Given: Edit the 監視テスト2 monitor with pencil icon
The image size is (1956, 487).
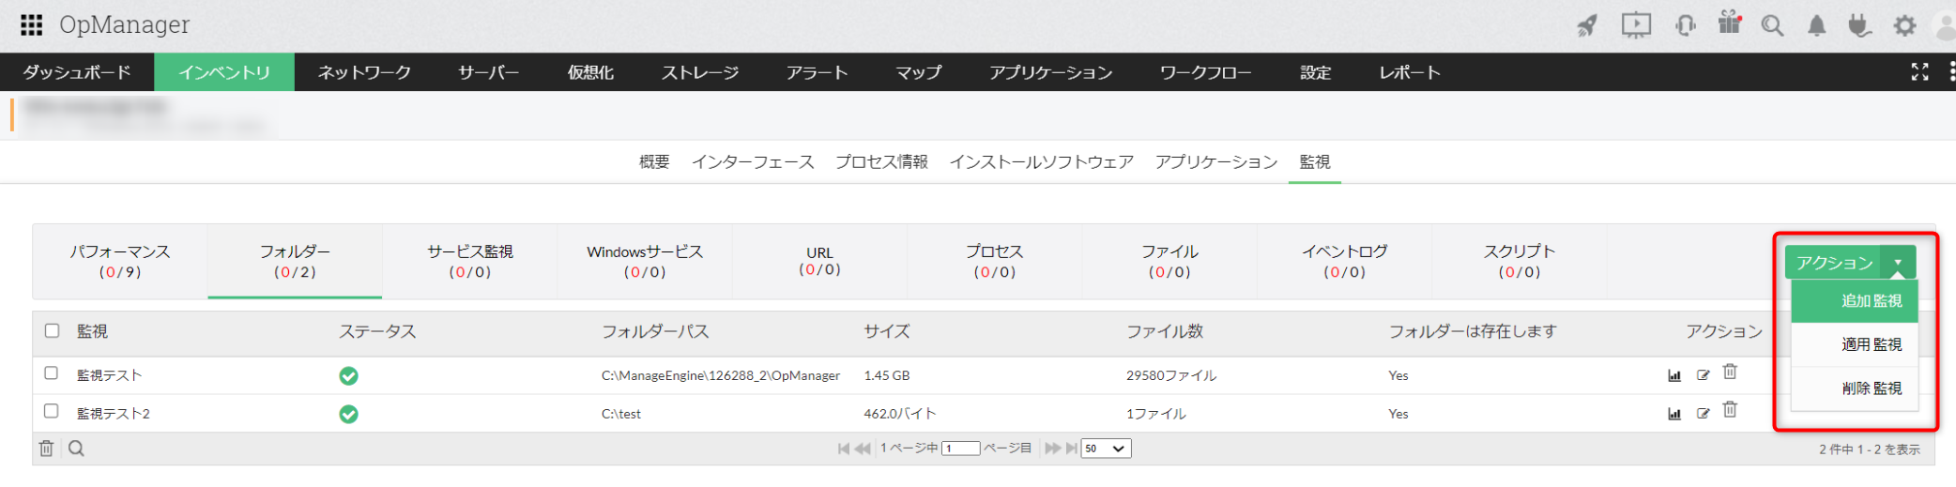Looking at the screenshot, I should click(x=1704, y=414).
